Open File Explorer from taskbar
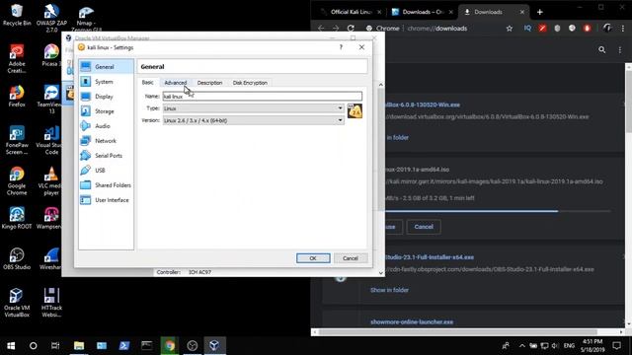 pos(79,346)
